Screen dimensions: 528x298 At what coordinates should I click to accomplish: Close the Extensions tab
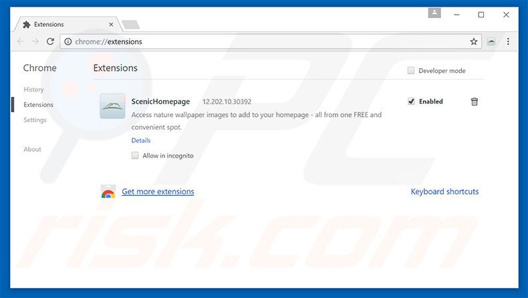111,24
